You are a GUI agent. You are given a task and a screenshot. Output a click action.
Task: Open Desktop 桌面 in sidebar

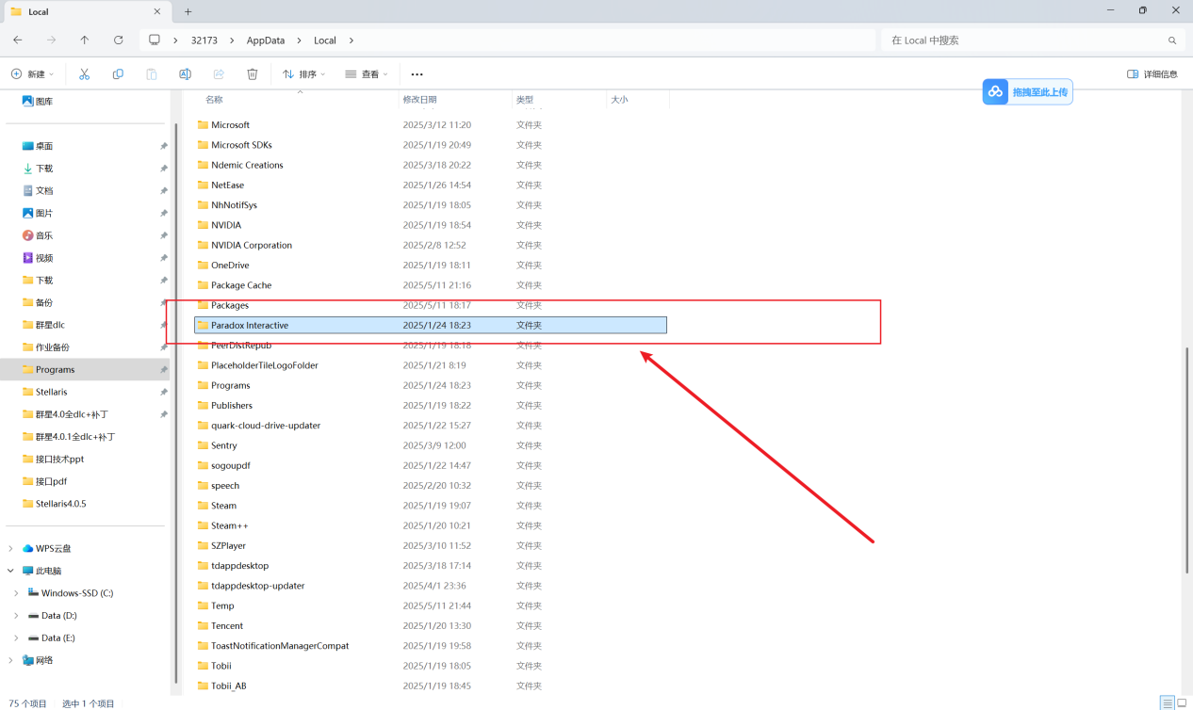[x=38, y=146]
